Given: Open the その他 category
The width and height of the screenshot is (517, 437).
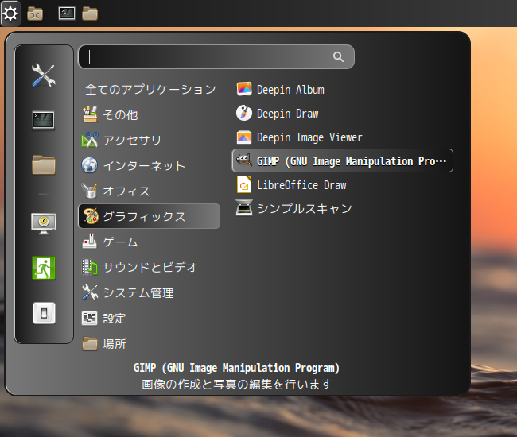Looking at the screenshot, I should point(149,114).
